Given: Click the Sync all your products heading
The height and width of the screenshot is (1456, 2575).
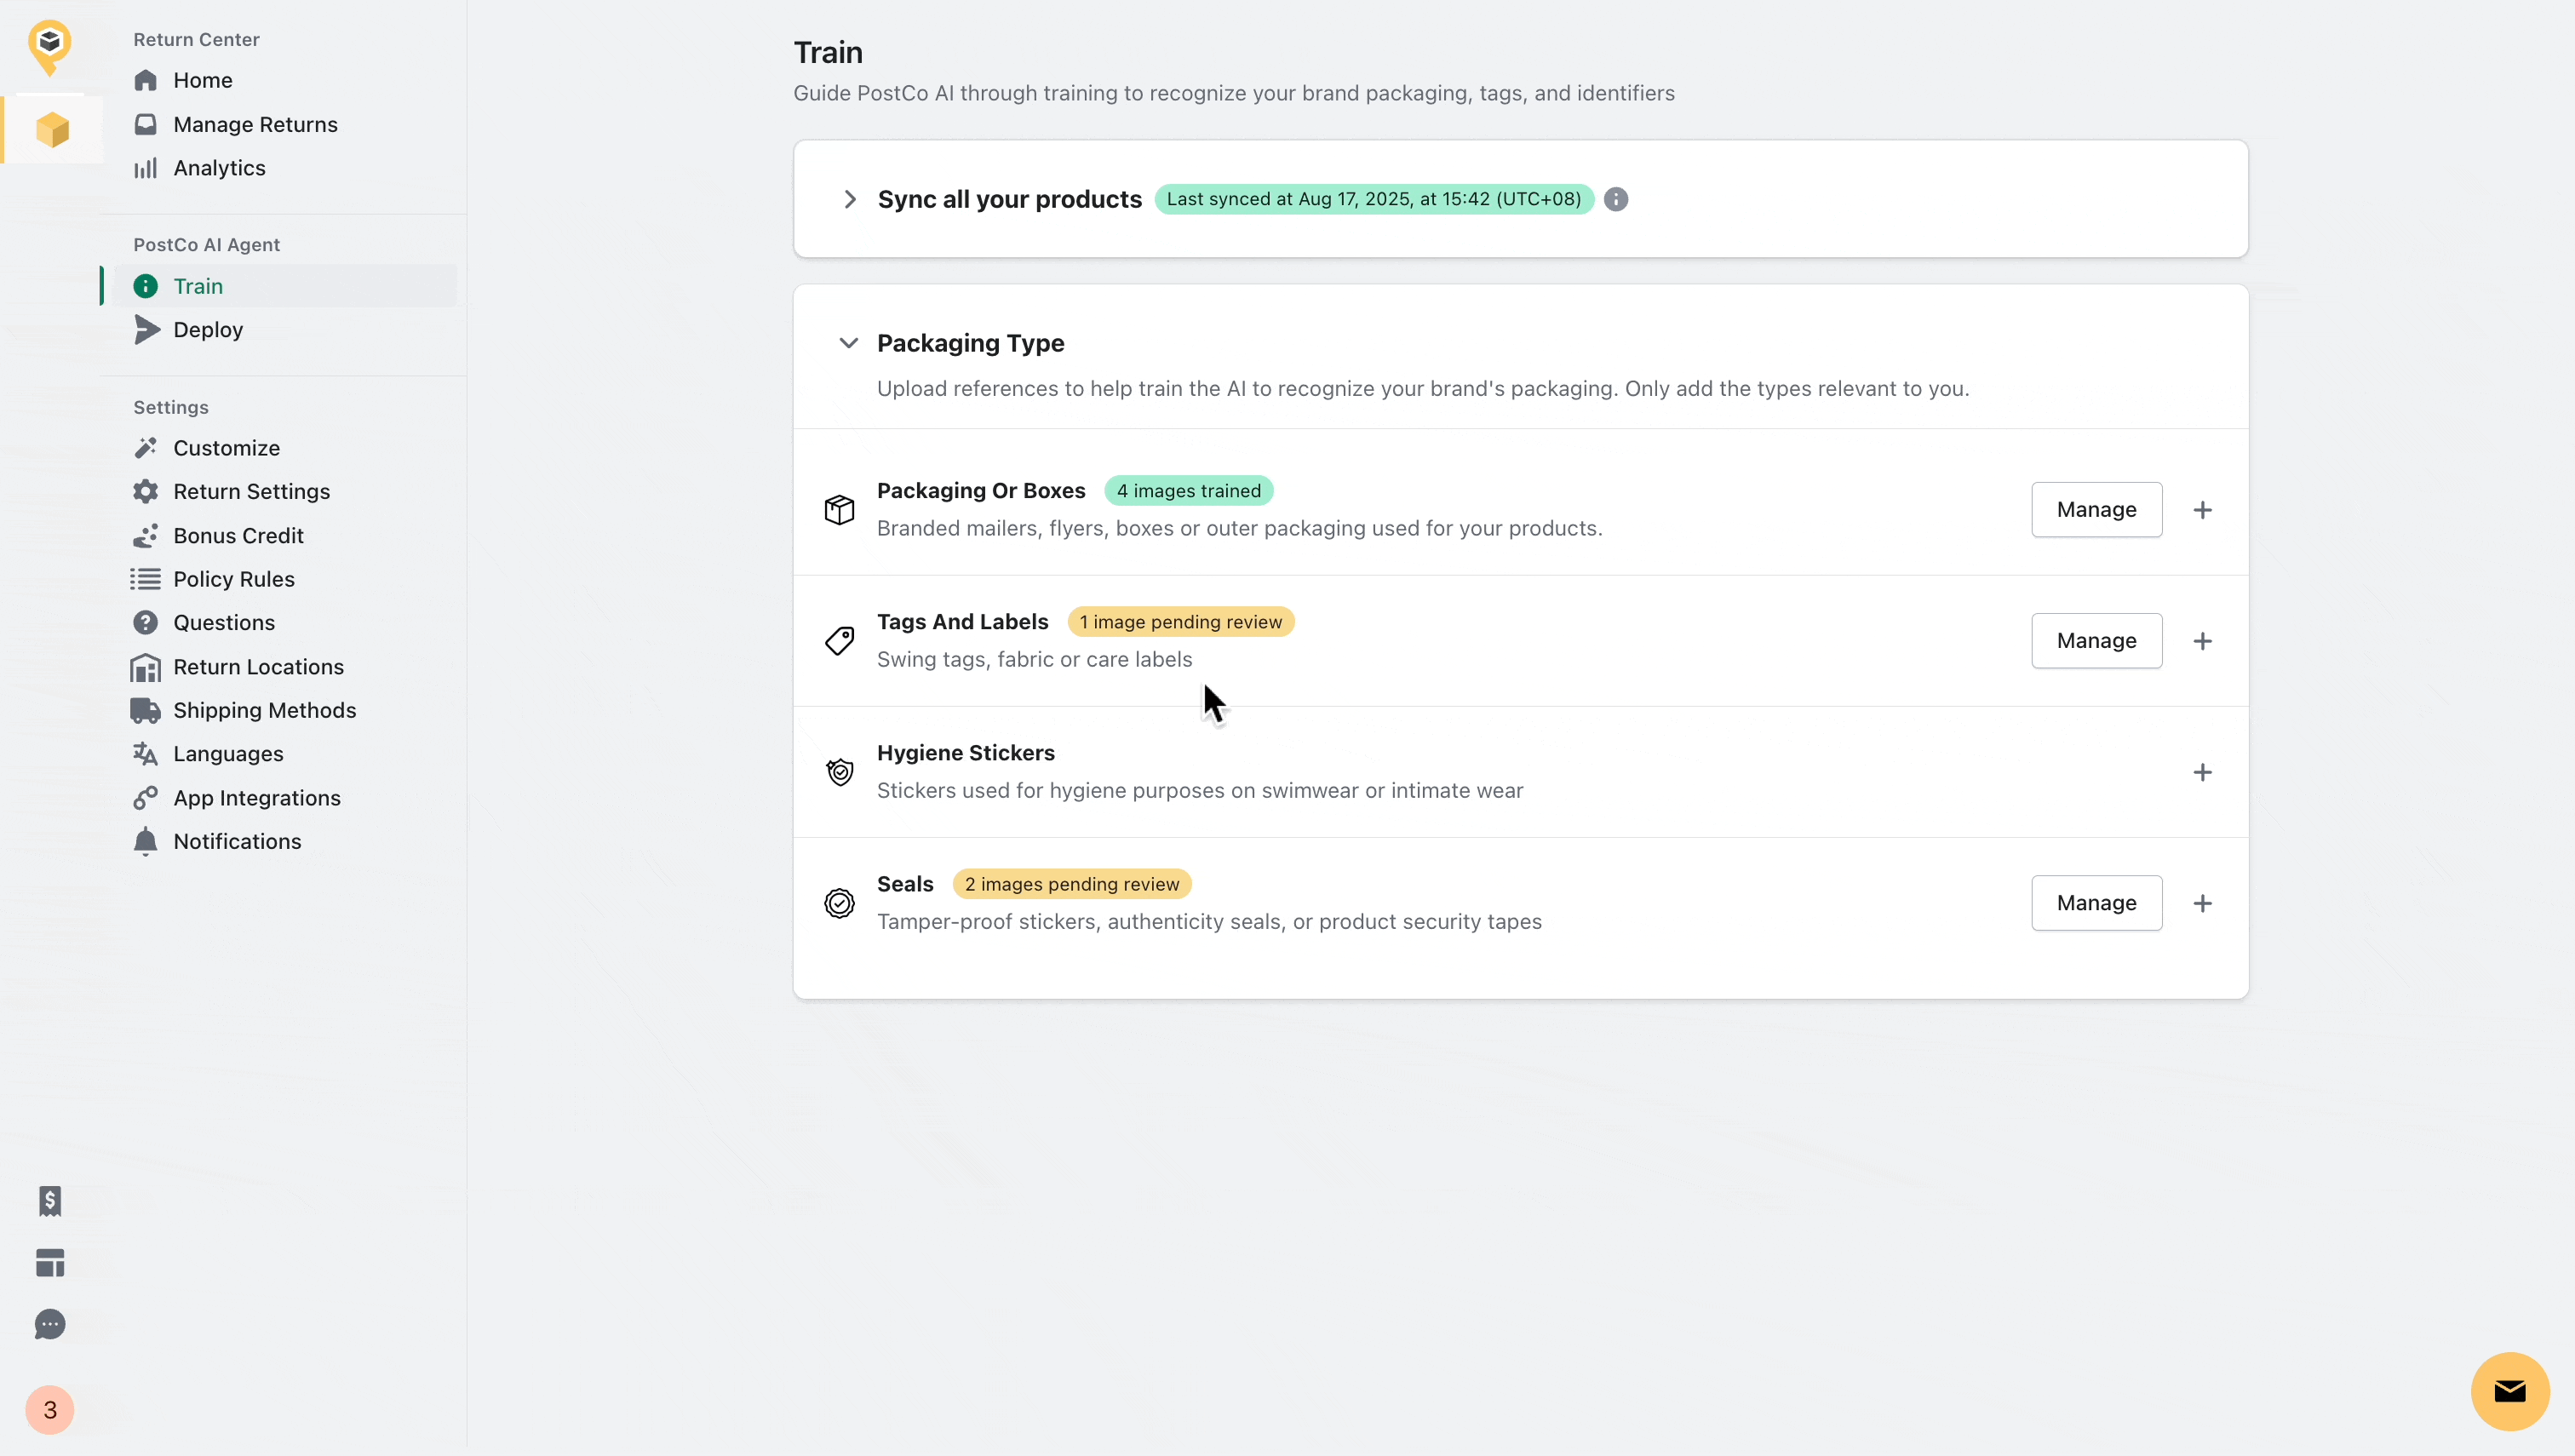Looking at the screenshot, I should 1010,199.
